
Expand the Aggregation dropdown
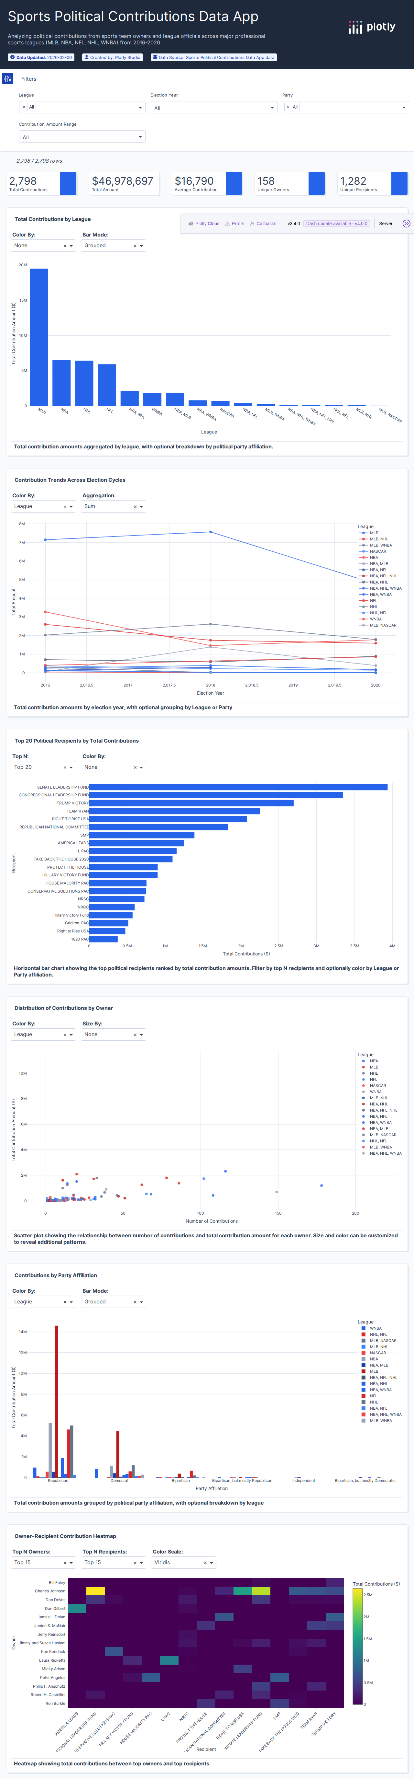tap(141, 507)
